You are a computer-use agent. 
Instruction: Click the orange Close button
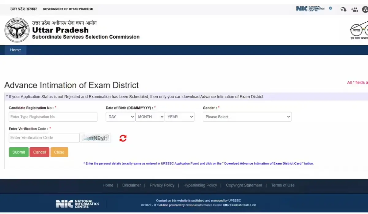59,152
